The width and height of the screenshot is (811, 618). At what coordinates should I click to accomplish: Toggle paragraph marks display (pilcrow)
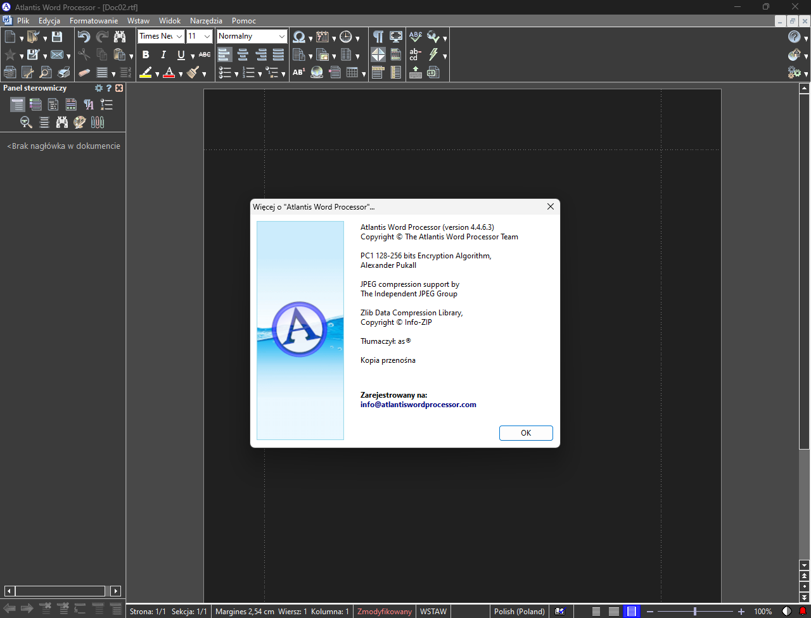378,37
